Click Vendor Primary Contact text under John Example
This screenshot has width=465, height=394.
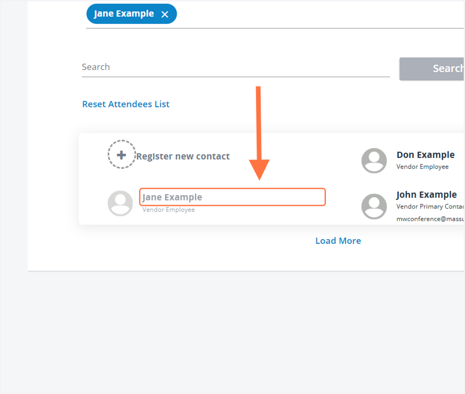430,206
